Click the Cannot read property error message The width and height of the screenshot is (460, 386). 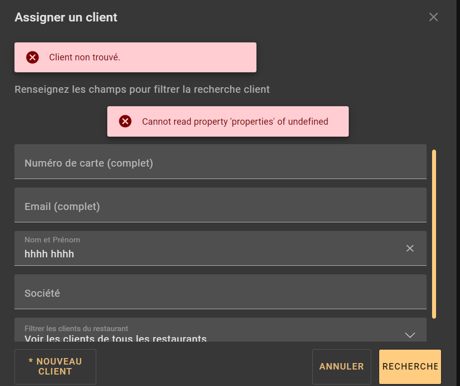[x=235, y=121]
